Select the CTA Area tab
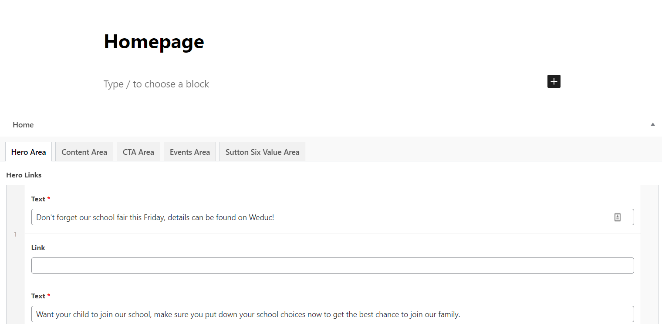The image size is (662, 324). pyautogui.click(x=138, y=152)
